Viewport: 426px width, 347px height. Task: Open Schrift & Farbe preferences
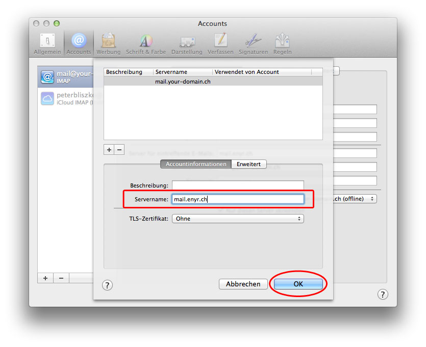pyautogui.click(x=146, y=44)
